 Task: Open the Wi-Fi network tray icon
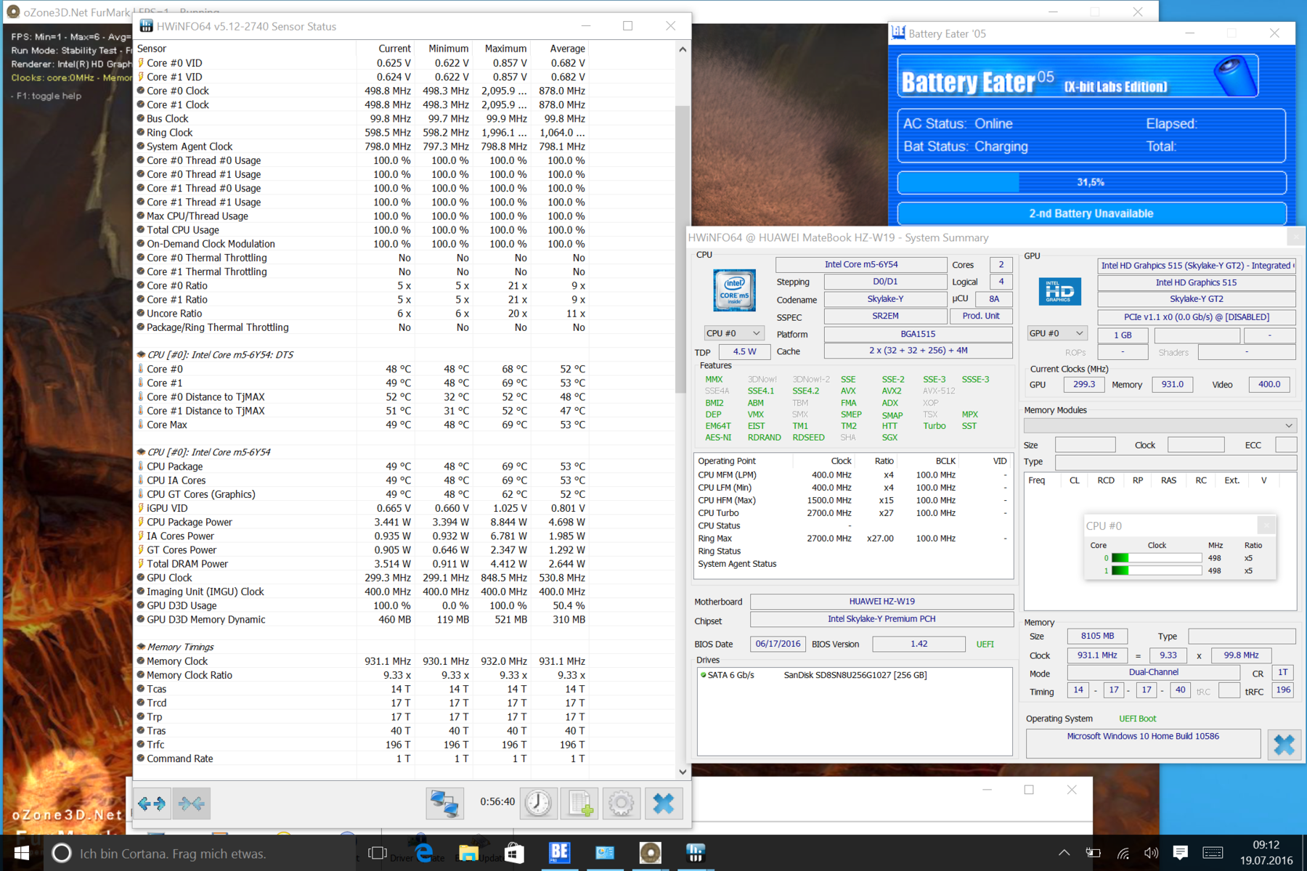pos(1123,853)
